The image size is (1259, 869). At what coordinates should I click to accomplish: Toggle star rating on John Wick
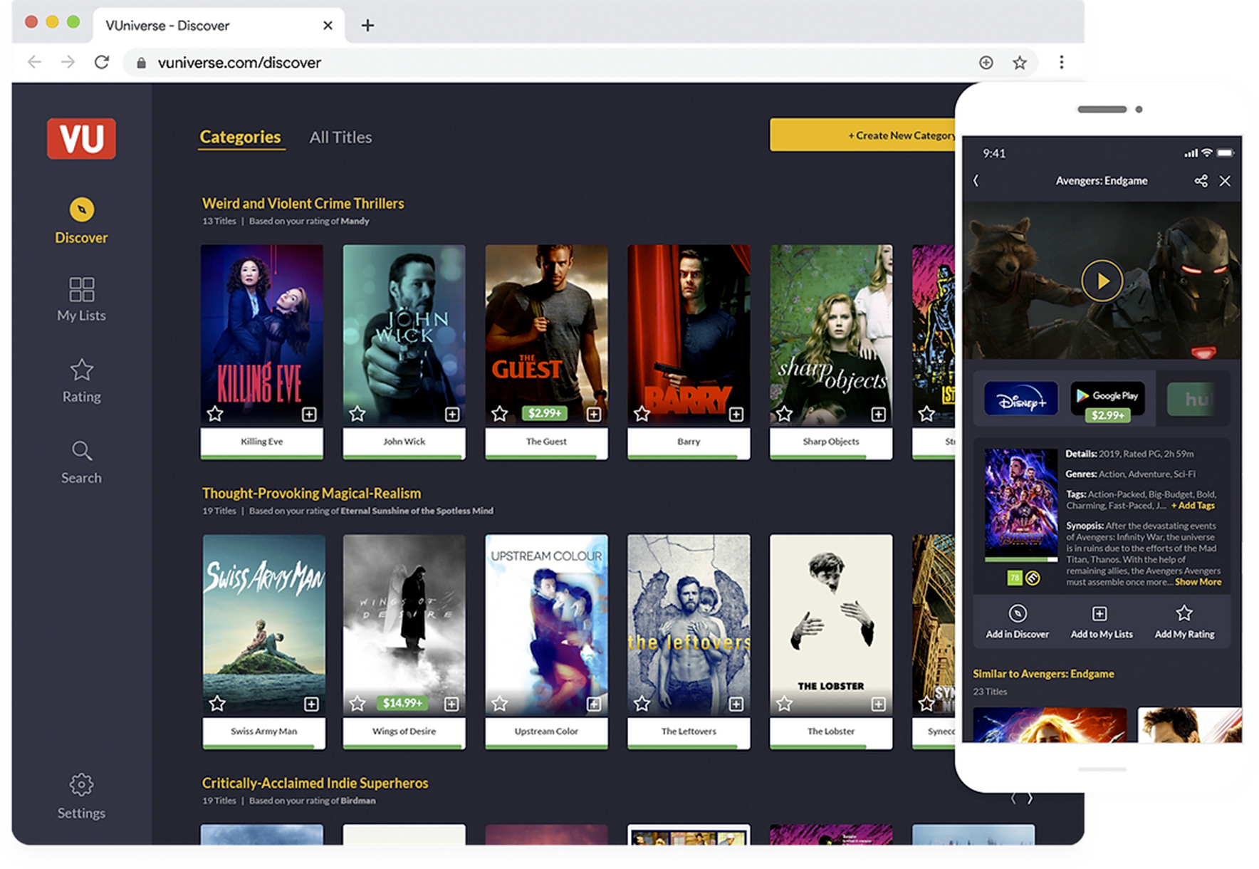[357, 413]
